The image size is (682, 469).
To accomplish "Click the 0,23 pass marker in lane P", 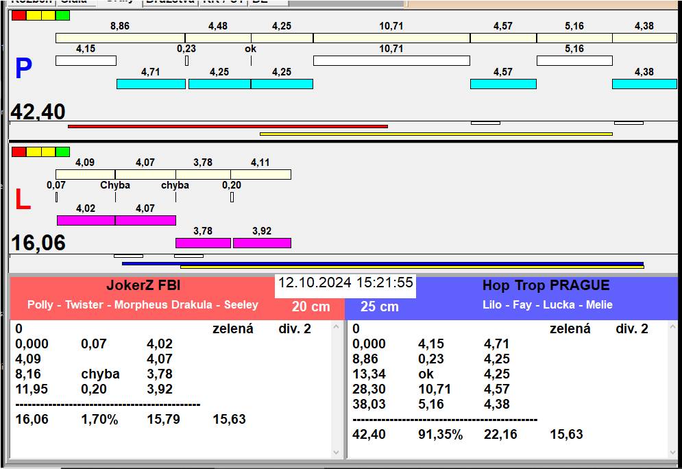I will (186, 60).
